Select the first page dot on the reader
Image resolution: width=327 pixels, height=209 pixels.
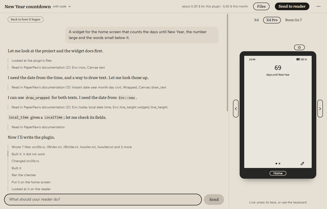tap(276, 164)
